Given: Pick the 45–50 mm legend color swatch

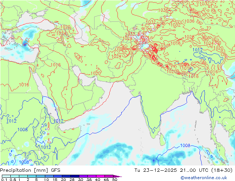Looking at the screenshot, I should point(109,176).
